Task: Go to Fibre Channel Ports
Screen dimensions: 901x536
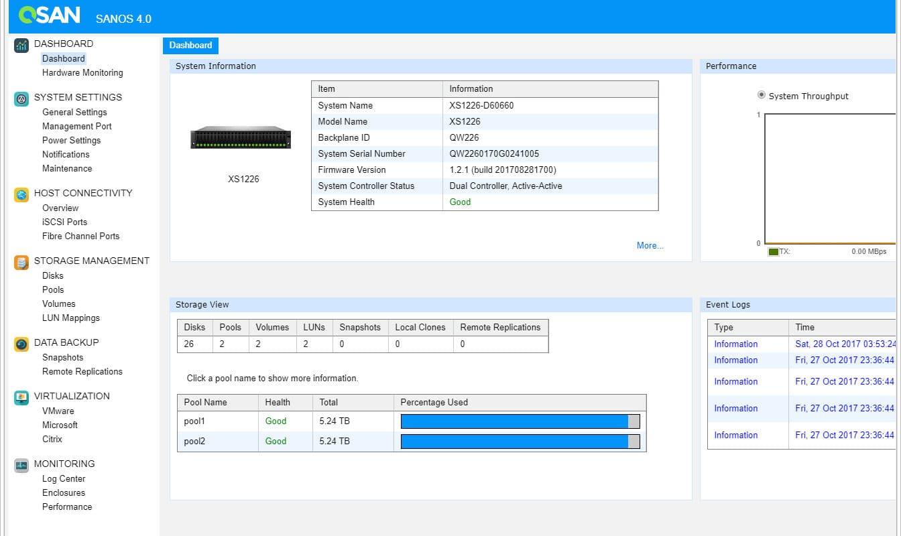Action: [80, 236]
